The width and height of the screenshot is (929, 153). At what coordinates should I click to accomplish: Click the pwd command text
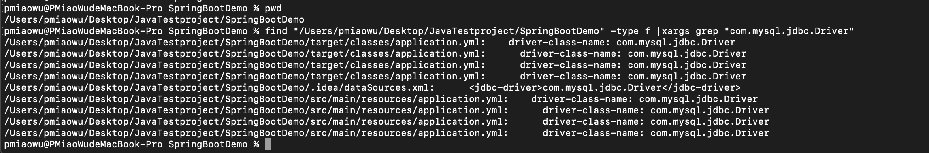click(273, 8)
